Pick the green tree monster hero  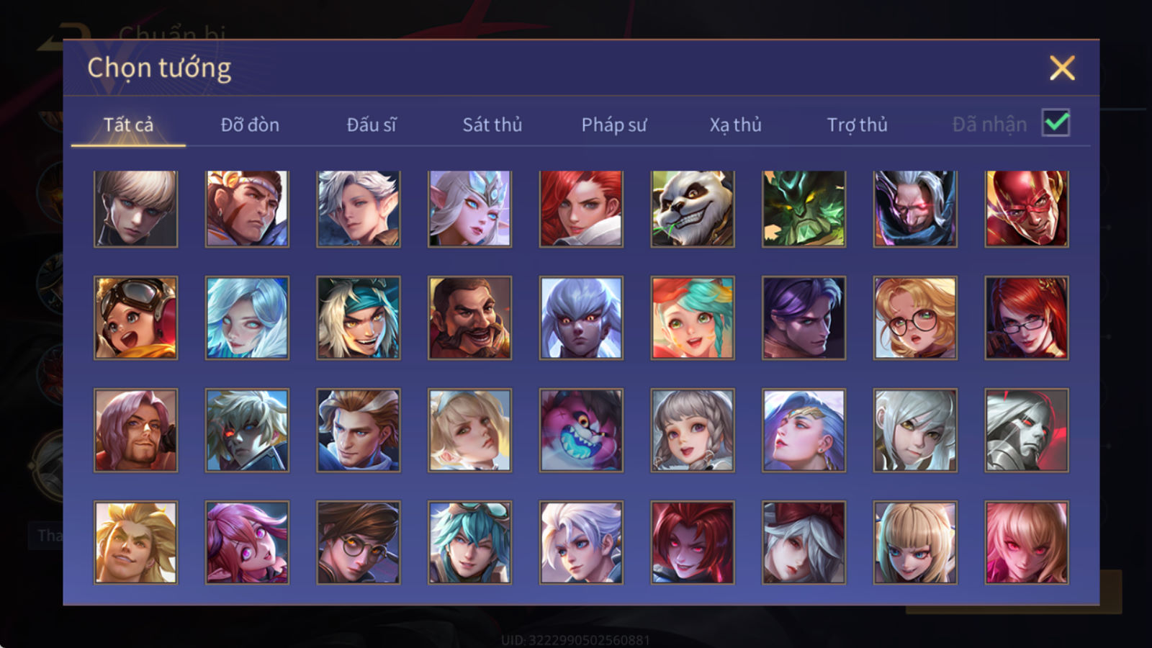[x=804, y=209]
